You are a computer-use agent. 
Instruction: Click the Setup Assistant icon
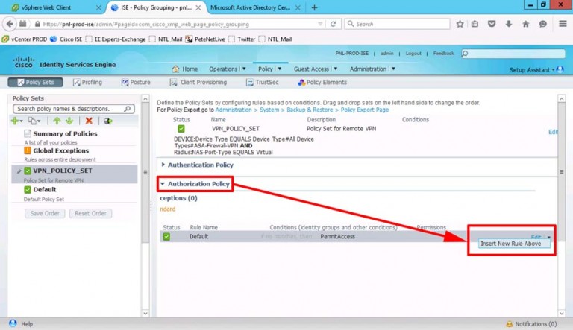(560, 69)
